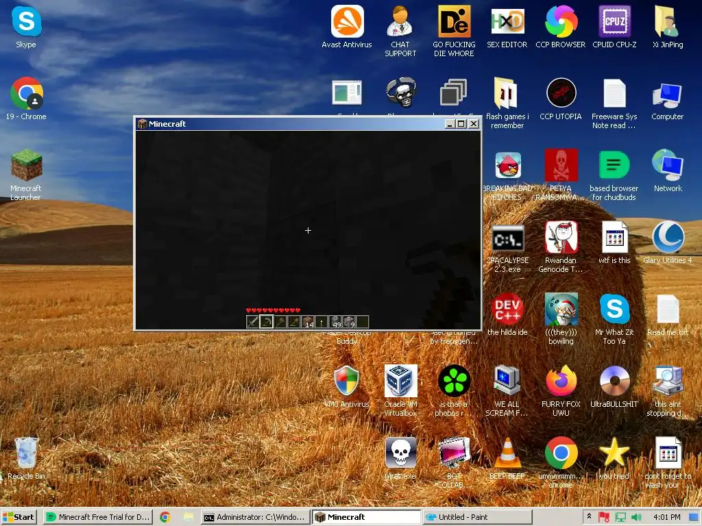Select the hotbar slot with 14 blocks
Viewport: 702px width, 526px height.
308,322
